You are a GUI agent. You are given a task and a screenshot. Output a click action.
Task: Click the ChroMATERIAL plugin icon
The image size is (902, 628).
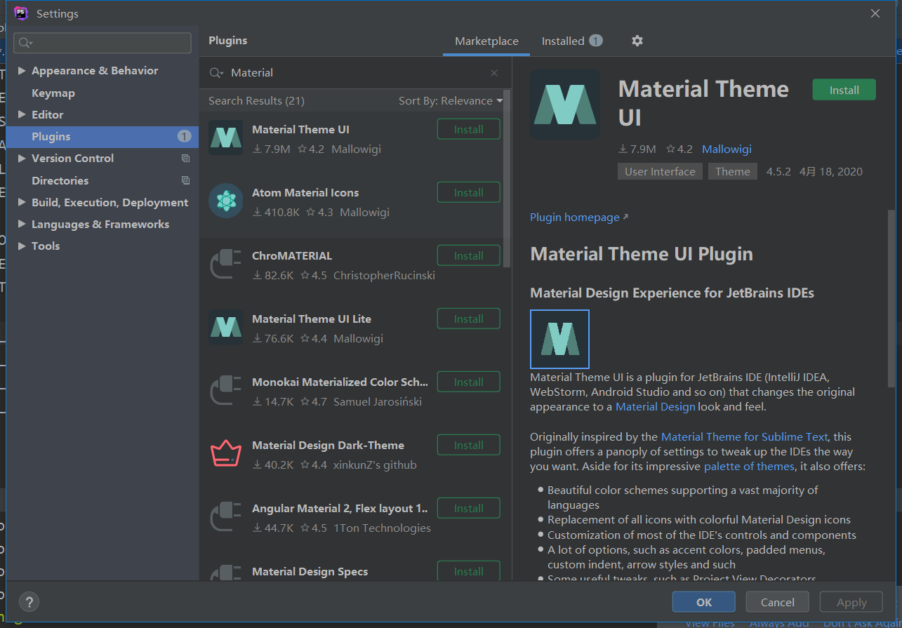(x=225, y=263)
